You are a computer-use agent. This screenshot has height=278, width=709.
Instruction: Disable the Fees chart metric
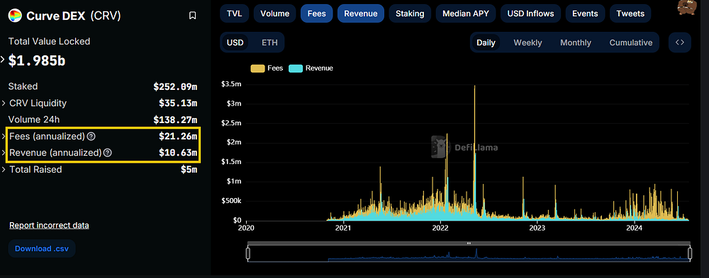[x=316, y=13]
